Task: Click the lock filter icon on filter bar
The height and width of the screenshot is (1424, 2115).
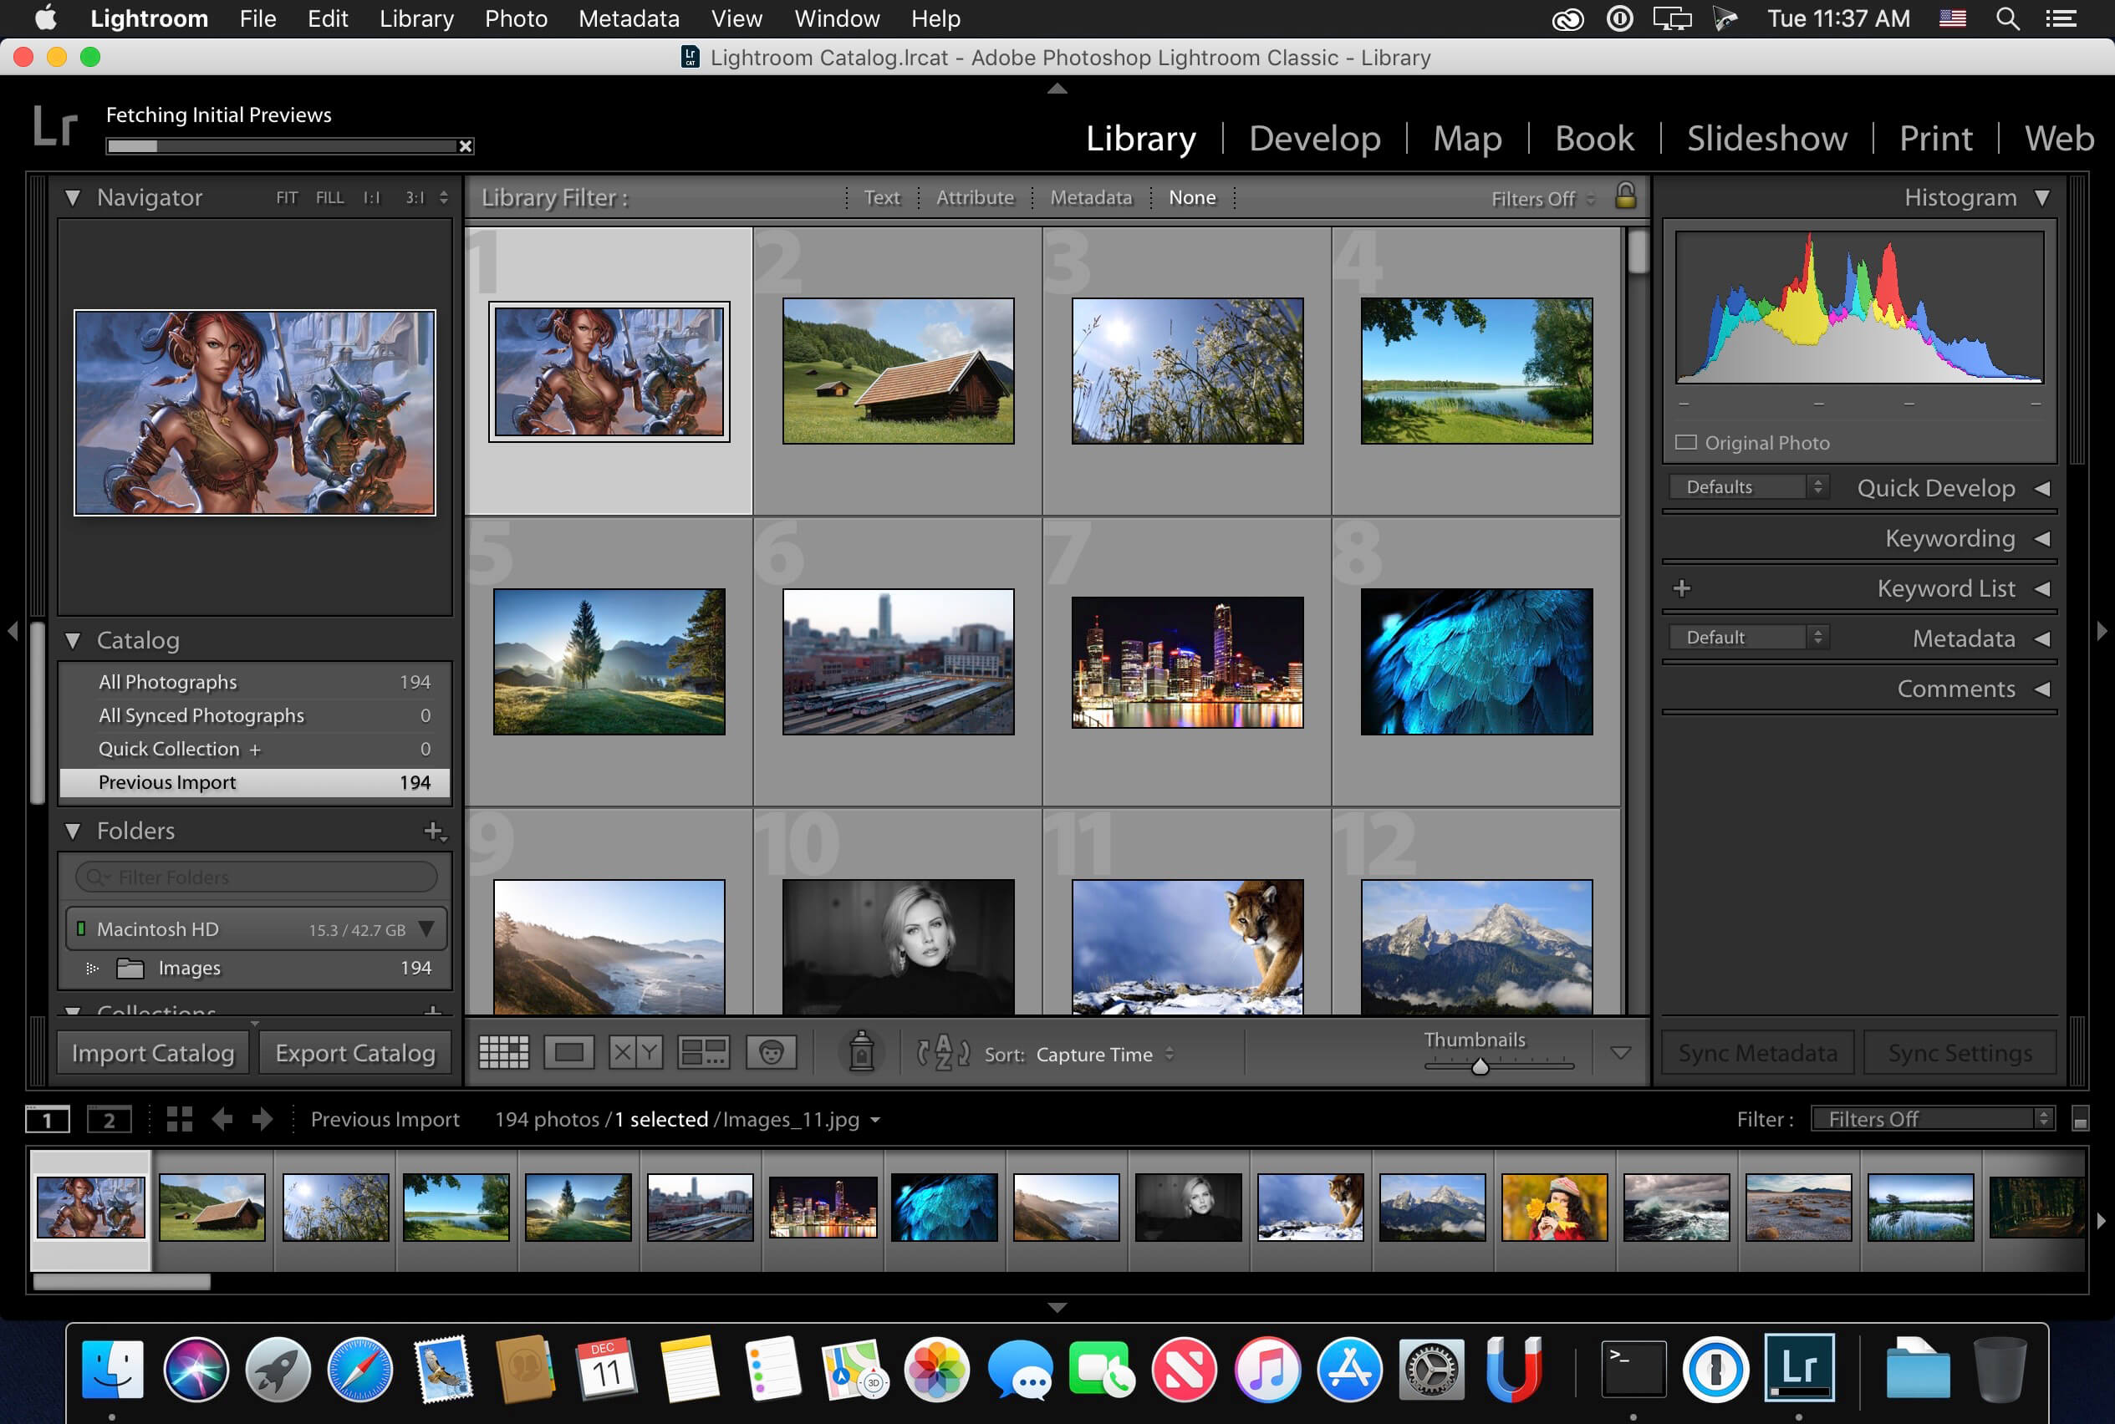Action: tap(1626, 196)
